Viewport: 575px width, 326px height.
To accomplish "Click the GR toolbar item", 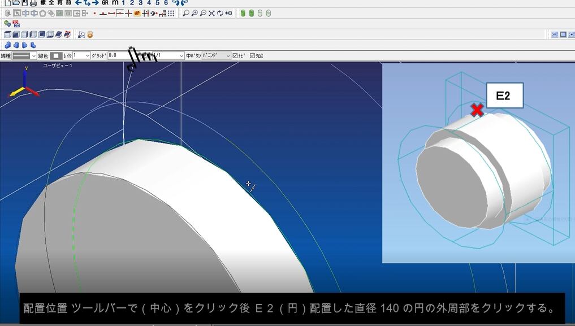I will pos(105,3).
